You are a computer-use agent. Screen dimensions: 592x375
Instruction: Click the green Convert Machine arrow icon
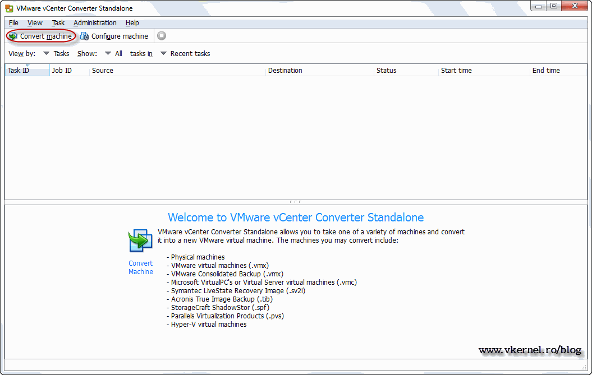[140, 241]
